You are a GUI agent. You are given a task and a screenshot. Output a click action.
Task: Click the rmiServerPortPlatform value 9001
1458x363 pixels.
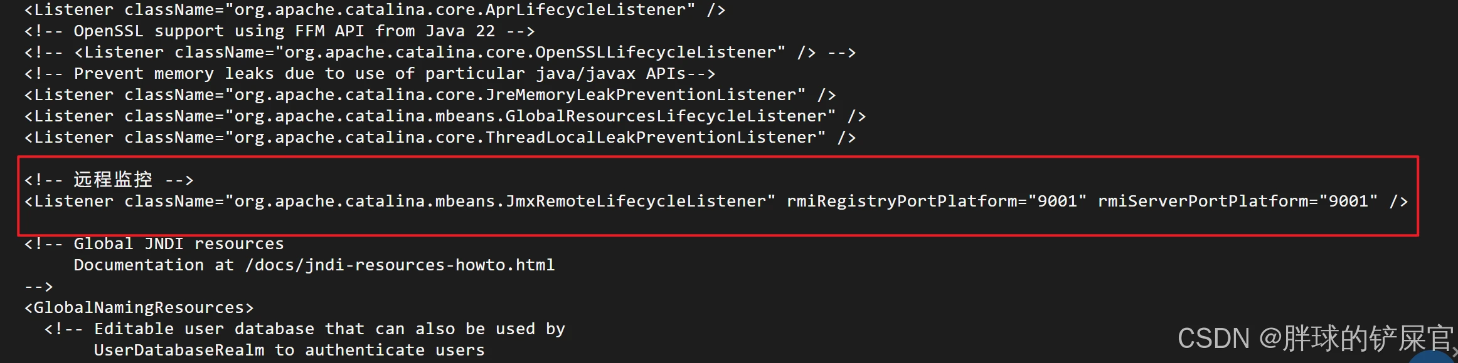click(1348, 202)
